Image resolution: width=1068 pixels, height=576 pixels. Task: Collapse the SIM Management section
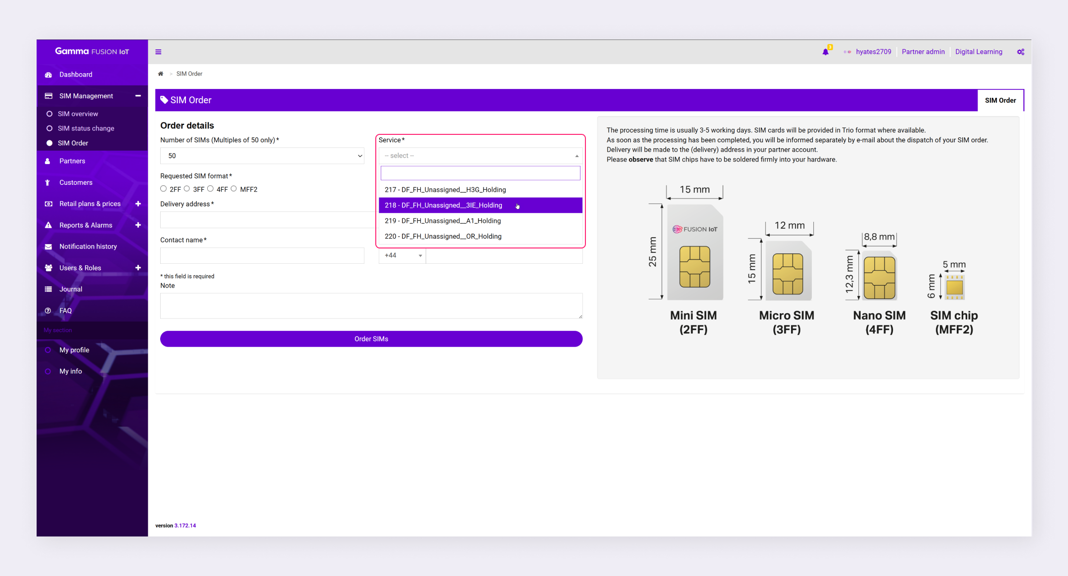(x=138, y=96)
